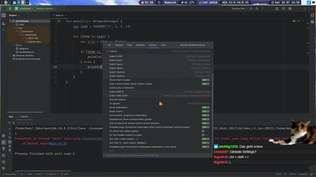Switch to the Text search tab
The width and height of the screenshot is (316, 177).
(163, 45)
